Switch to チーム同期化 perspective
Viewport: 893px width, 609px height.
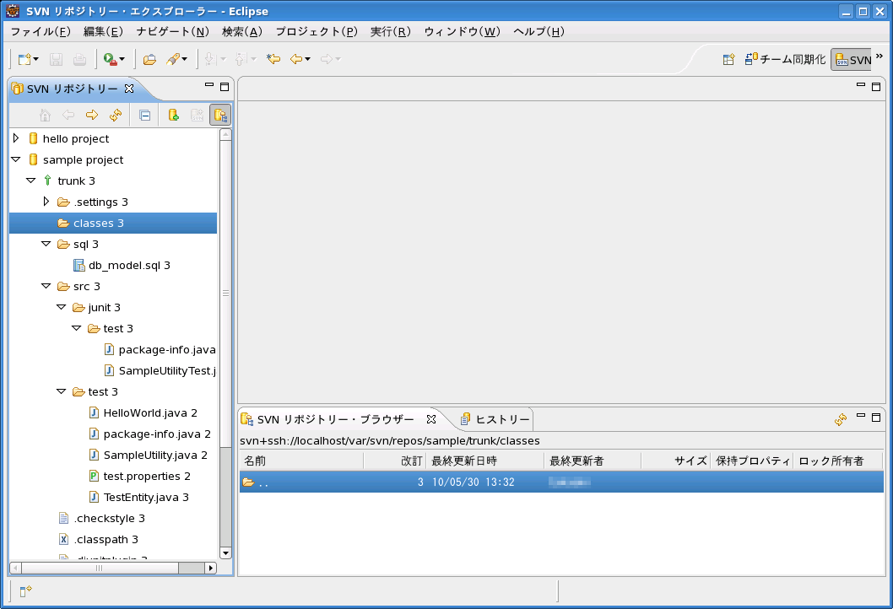tap(785, 59)
